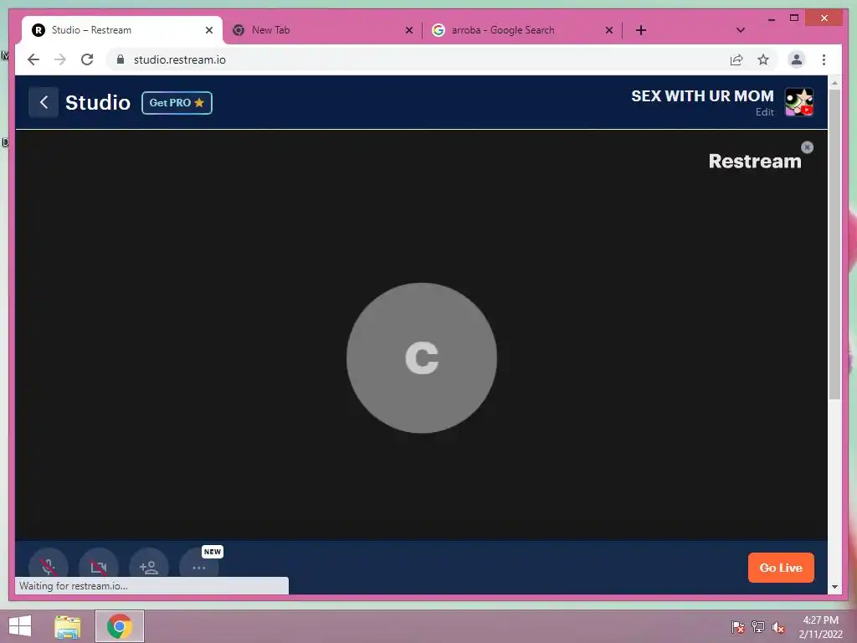Select Chrome in the taskbar
This screenshot has height=643, width=857.
tap(120, 626)
